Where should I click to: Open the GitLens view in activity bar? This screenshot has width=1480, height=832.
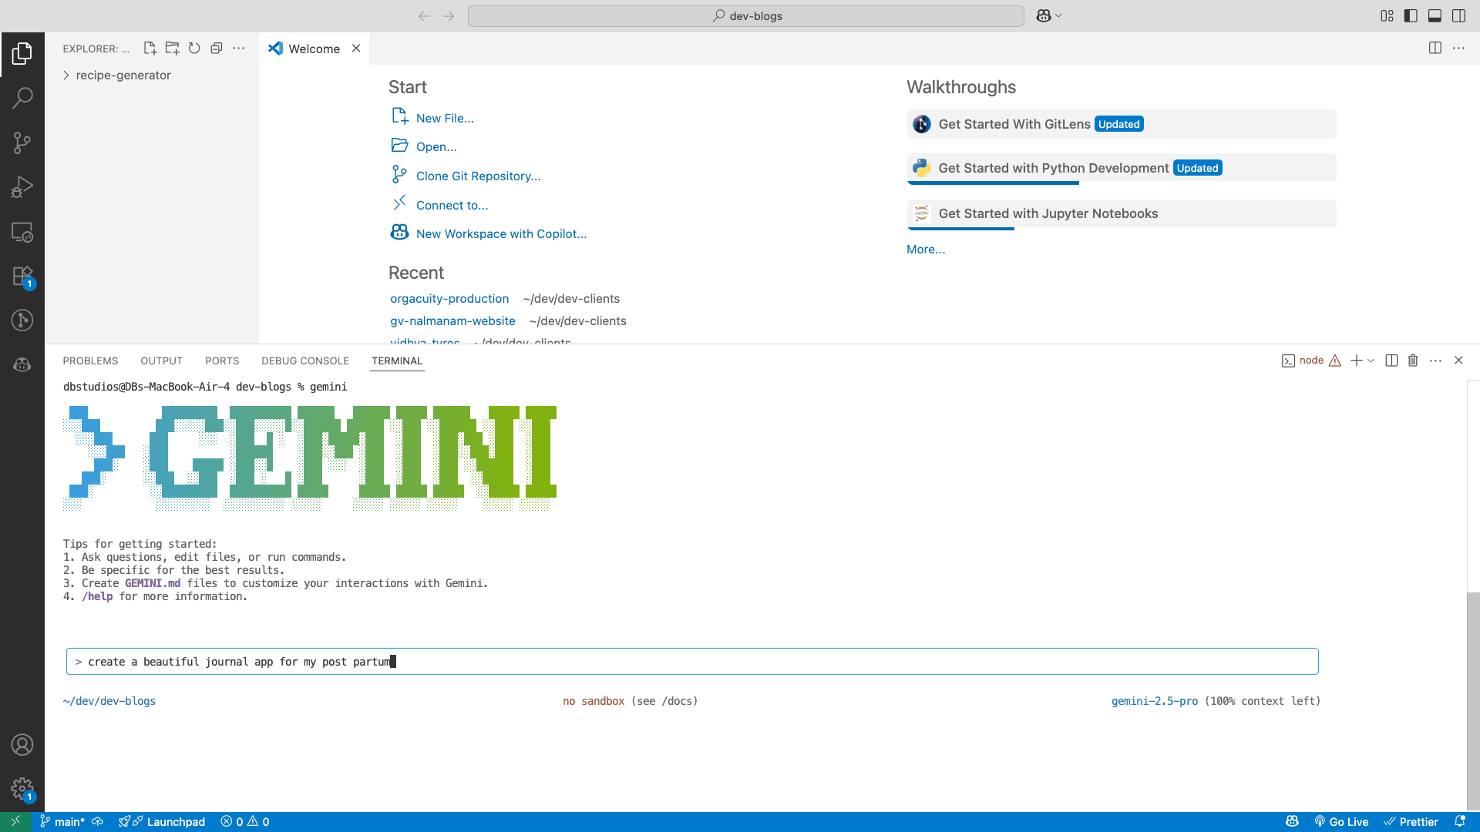[22, 320]
